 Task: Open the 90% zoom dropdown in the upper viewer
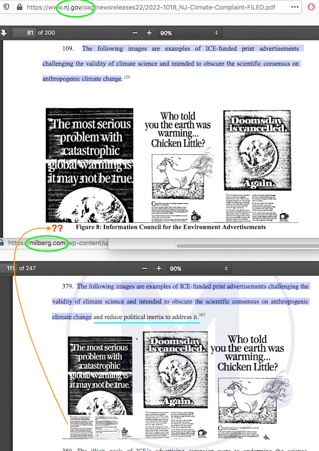click(x=190, y=33)
